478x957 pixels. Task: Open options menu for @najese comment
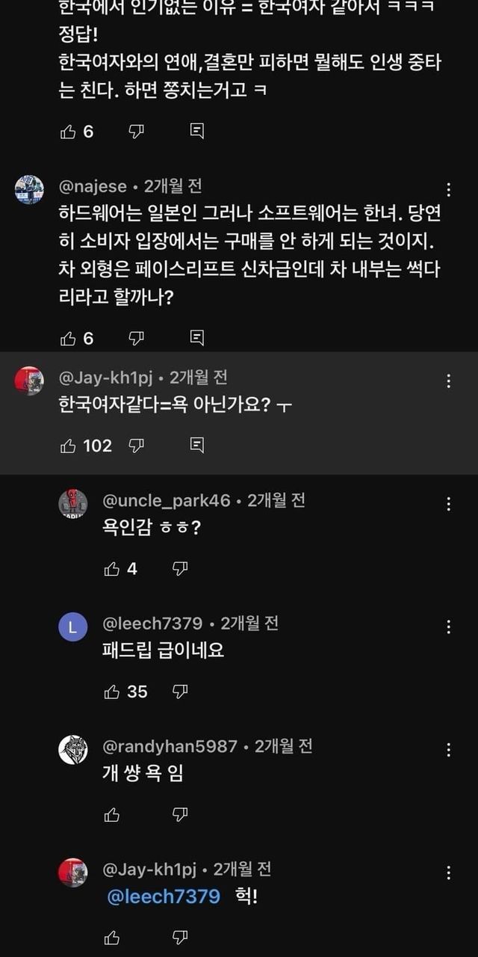pyautogui.click(x=448, y=189)
